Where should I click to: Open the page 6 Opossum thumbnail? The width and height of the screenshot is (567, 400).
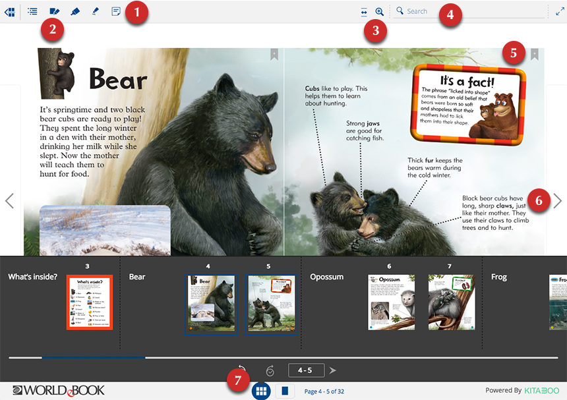pos(391,302)
